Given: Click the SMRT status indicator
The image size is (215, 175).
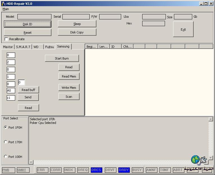Looking at the screenshot, I should [x=23, y=170].
